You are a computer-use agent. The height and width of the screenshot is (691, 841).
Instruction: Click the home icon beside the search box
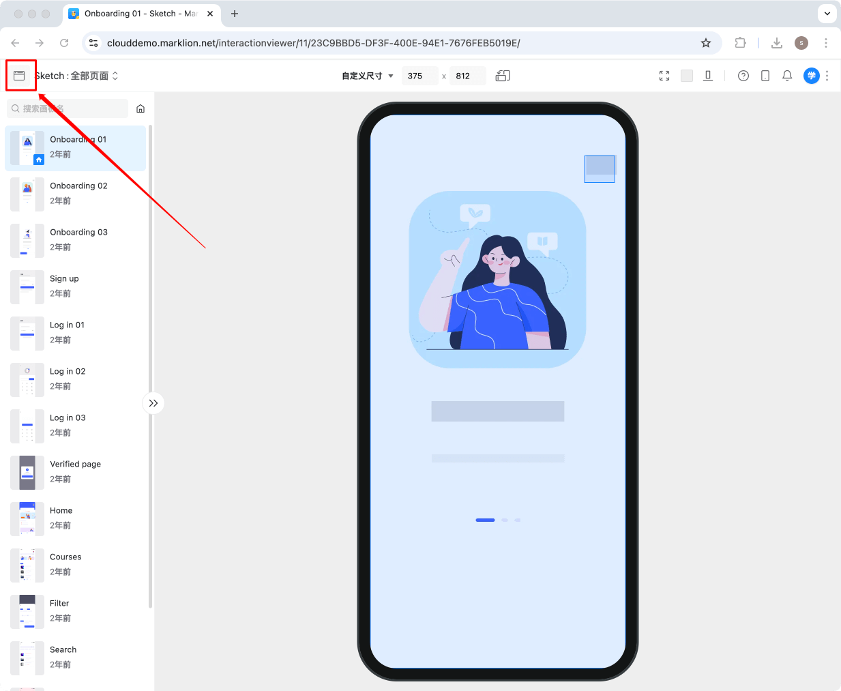click(x=141, y=108)
